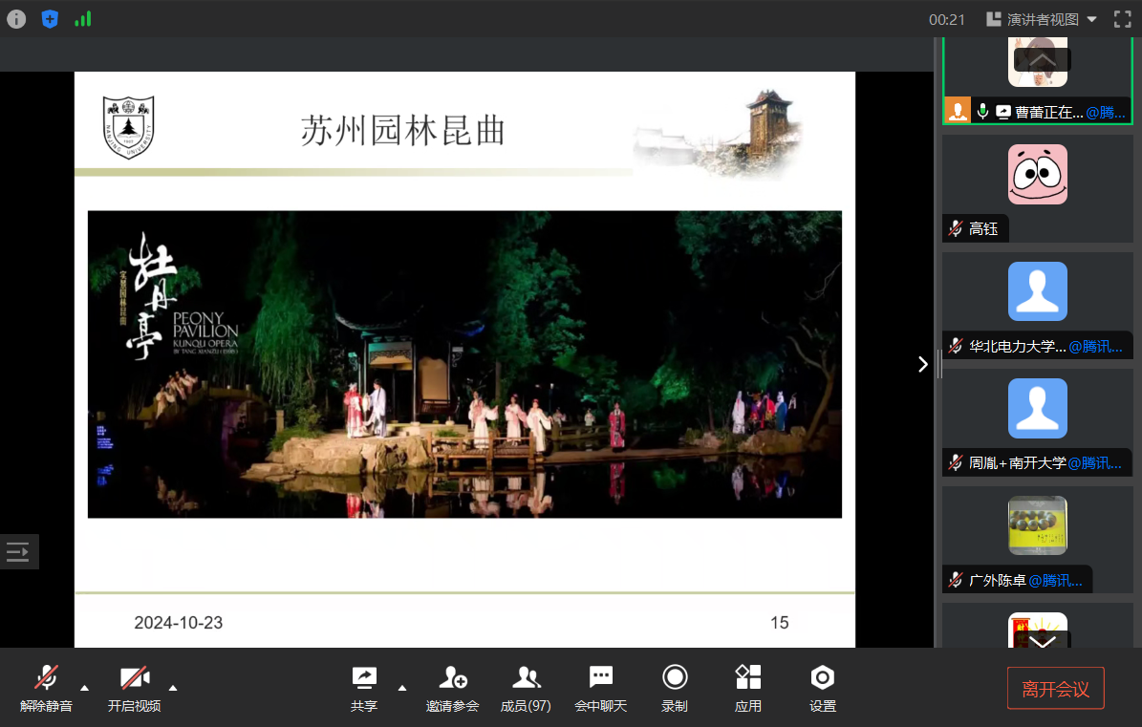1142x727 pixels.
Task: Click the Peony Pavilion stage photo
Action: click(464, 365)
